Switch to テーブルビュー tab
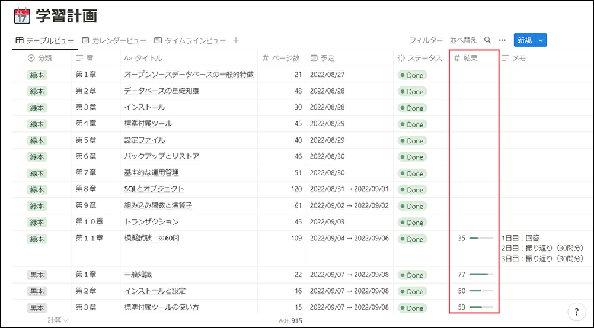The image size is (594, 328). click(x=44, y=40)
